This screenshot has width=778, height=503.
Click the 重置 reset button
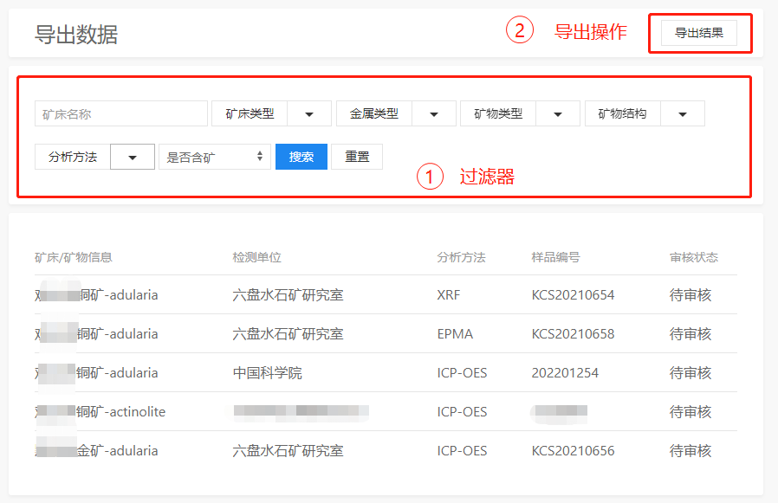point(357,157)
